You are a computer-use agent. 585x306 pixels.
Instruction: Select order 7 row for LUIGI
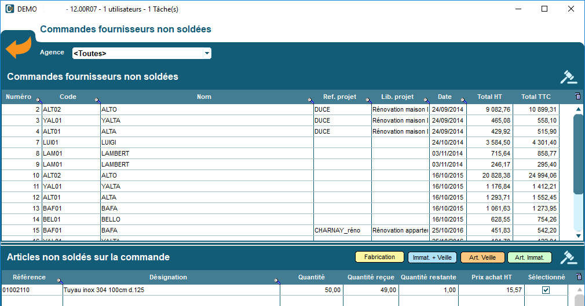[174, 142]
